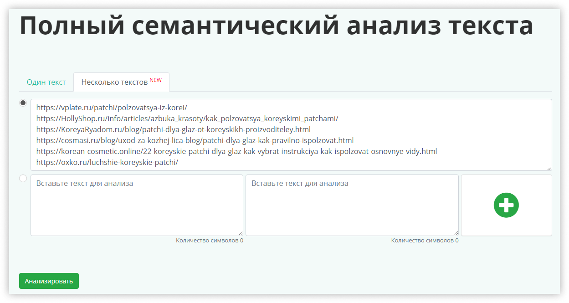Click the resize grip of first empty textarea
Screen dimensions: 569x303
[x=240, y=233]
